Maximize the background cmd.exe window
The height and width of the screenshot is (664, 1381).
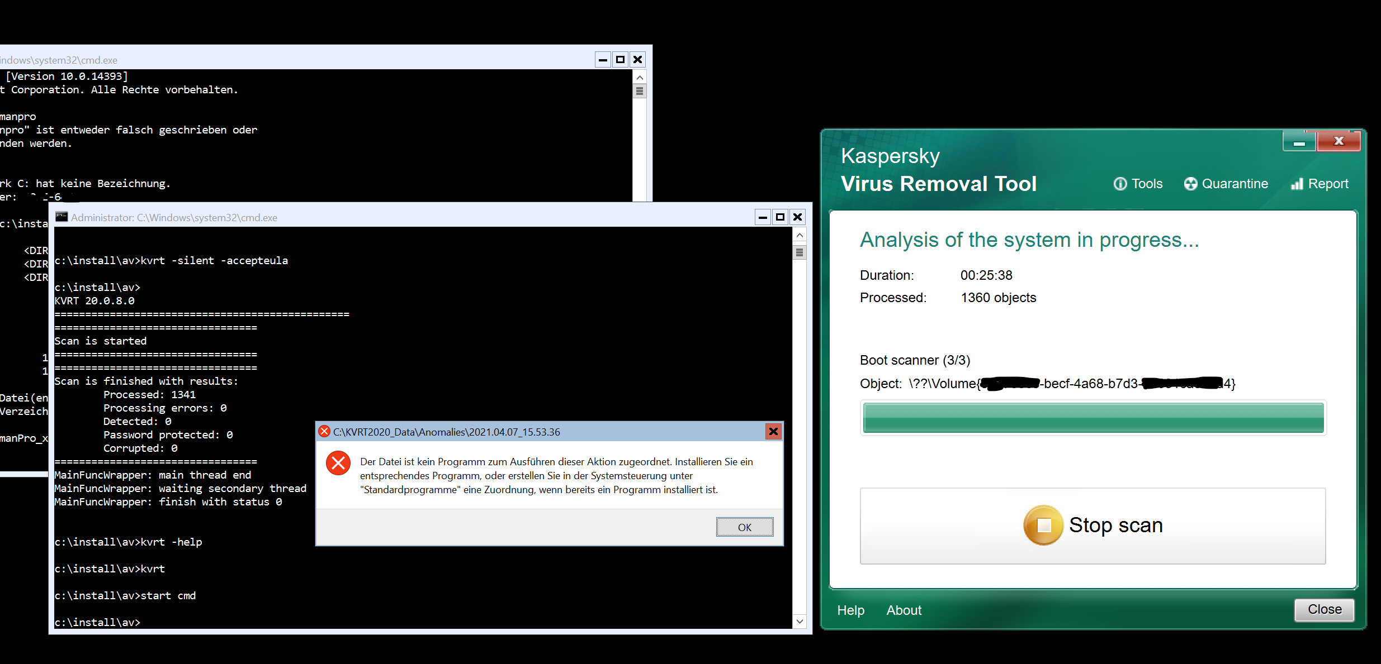click(620, 60)
